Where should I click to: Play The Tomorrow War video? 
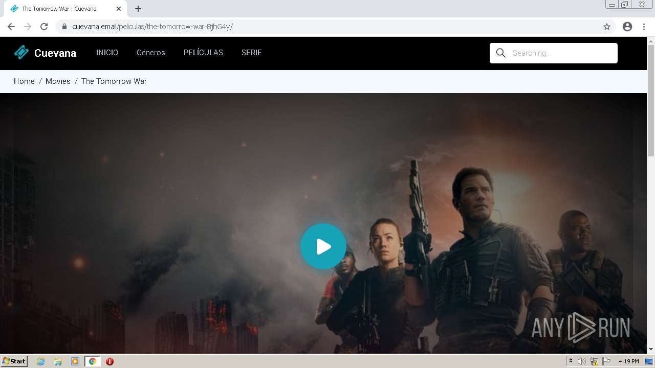[x=323, y=246]
